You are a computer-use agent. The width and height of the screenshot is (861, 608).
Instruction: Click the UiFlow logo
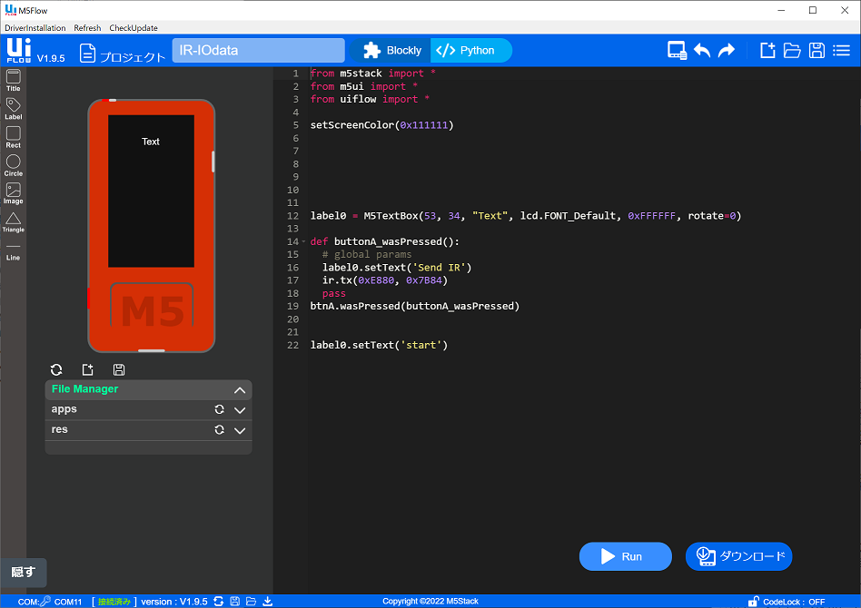[19, 51]
